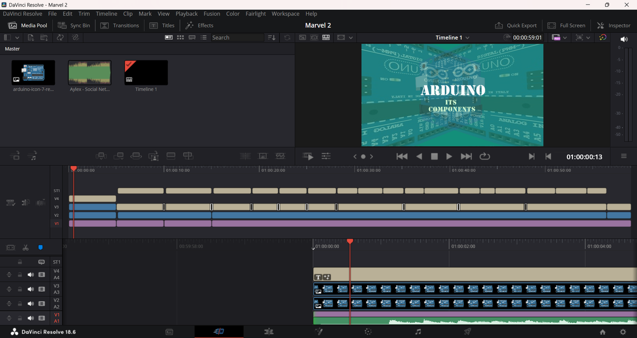This screenshot has height=338, width=637.
Task: Open the viewer tools sliders icon
Action: [326, 156]
